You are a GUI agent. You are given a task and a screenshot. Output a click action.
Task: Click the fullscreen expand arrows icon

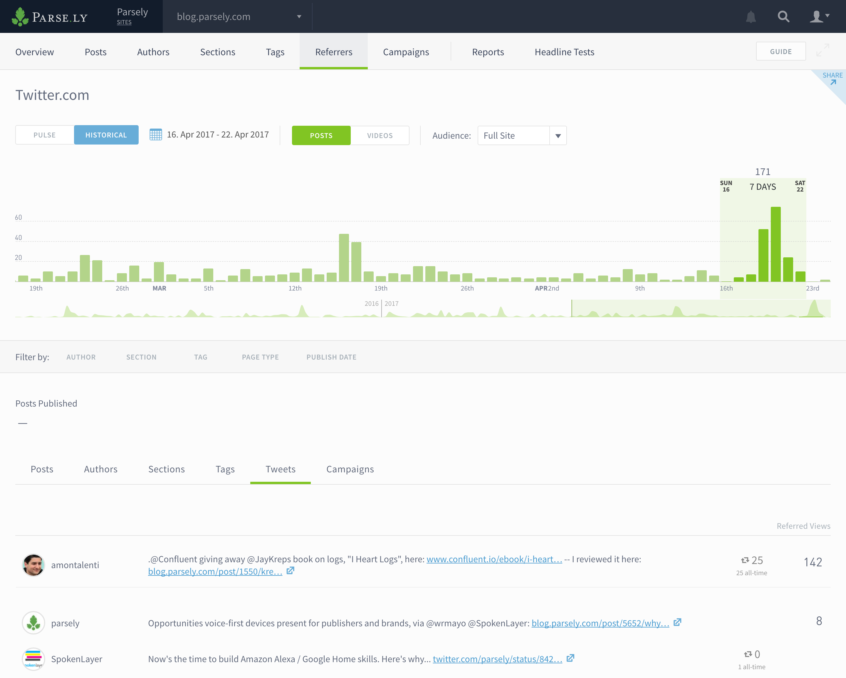[x=822, y=50]
